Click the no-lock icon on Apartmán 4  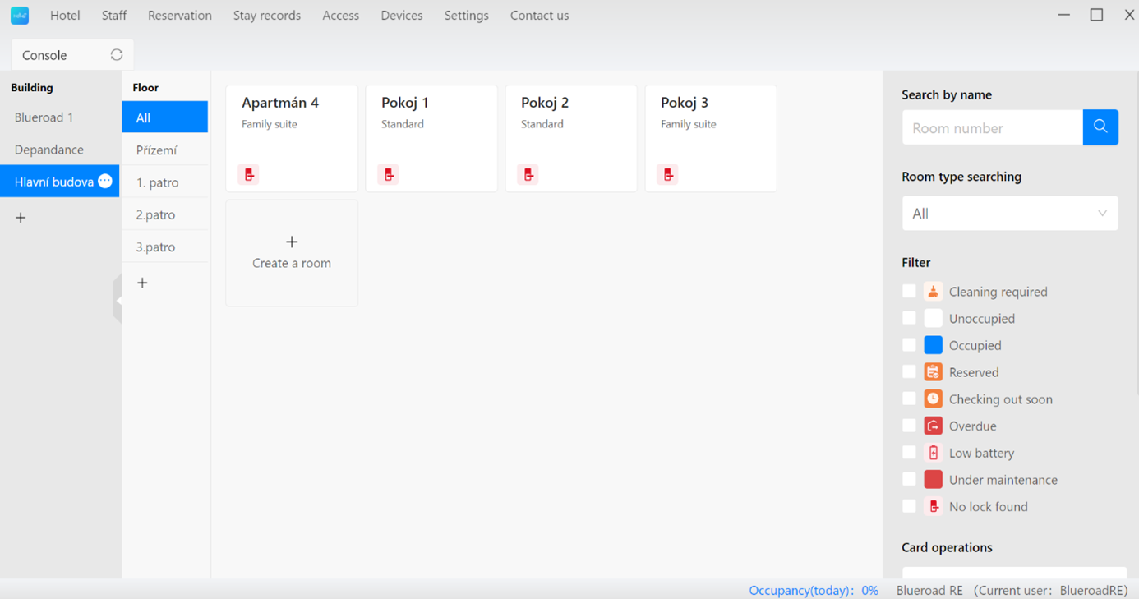pyautogui.click(x=249, y=174)
